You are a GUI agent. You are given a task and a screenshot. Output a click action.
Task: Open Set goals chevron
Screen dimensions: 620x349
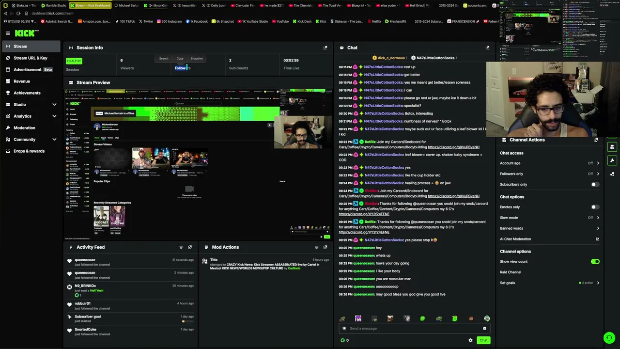[598, 283]
